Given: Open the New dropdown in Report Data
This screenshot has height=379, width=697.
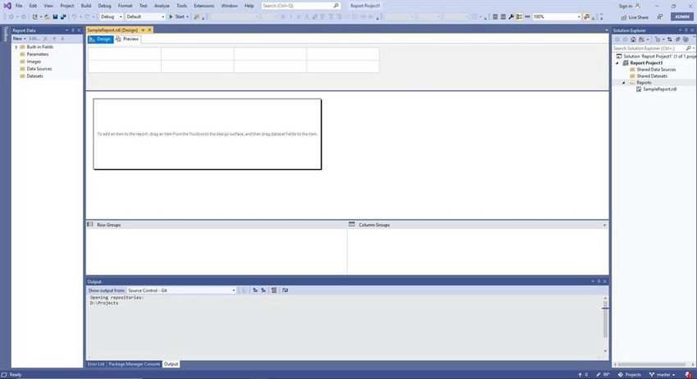Looking at the screenshot, I should pos(19,39).
